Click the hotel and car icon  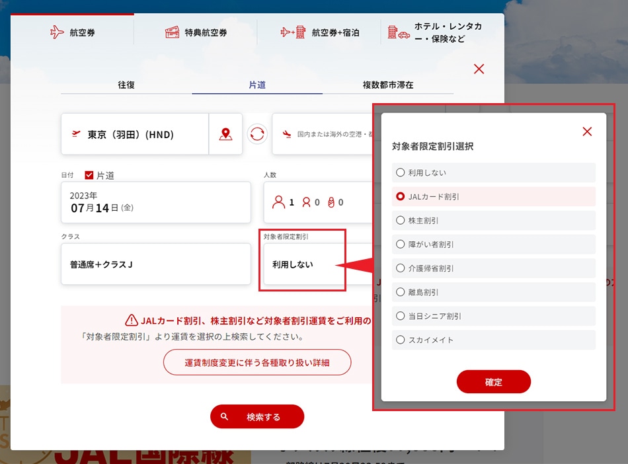pos(399,32)
